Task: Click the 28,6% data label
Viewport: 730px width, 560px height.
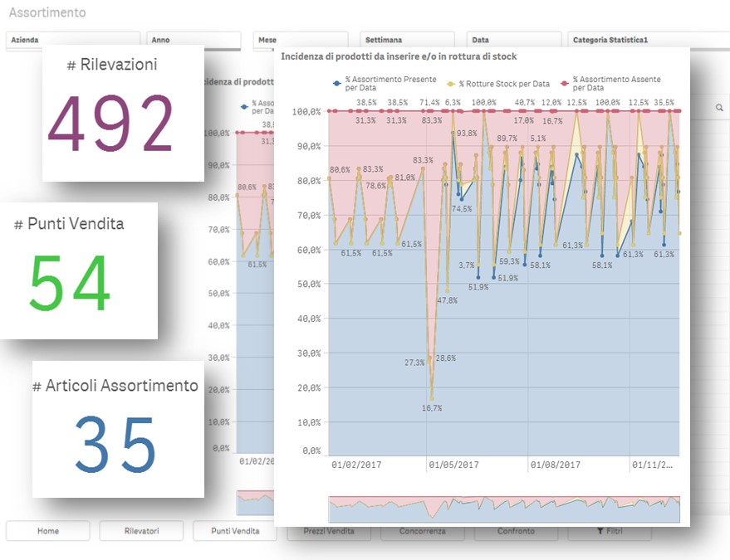Action: [445, 358]
